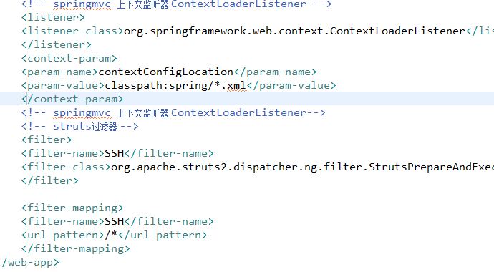Image resolution: width=494 pixels, height=272 pixels.
Task: Click the opening <listener> tag line
Action: (x=53, y=17)
